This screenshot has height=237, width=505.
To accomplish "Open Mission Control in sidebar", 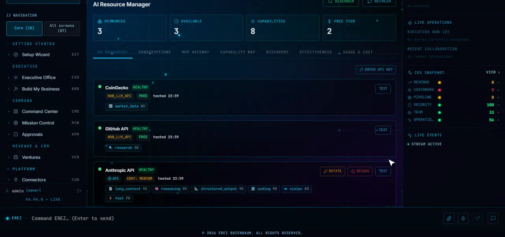I will tap(43, 123).
